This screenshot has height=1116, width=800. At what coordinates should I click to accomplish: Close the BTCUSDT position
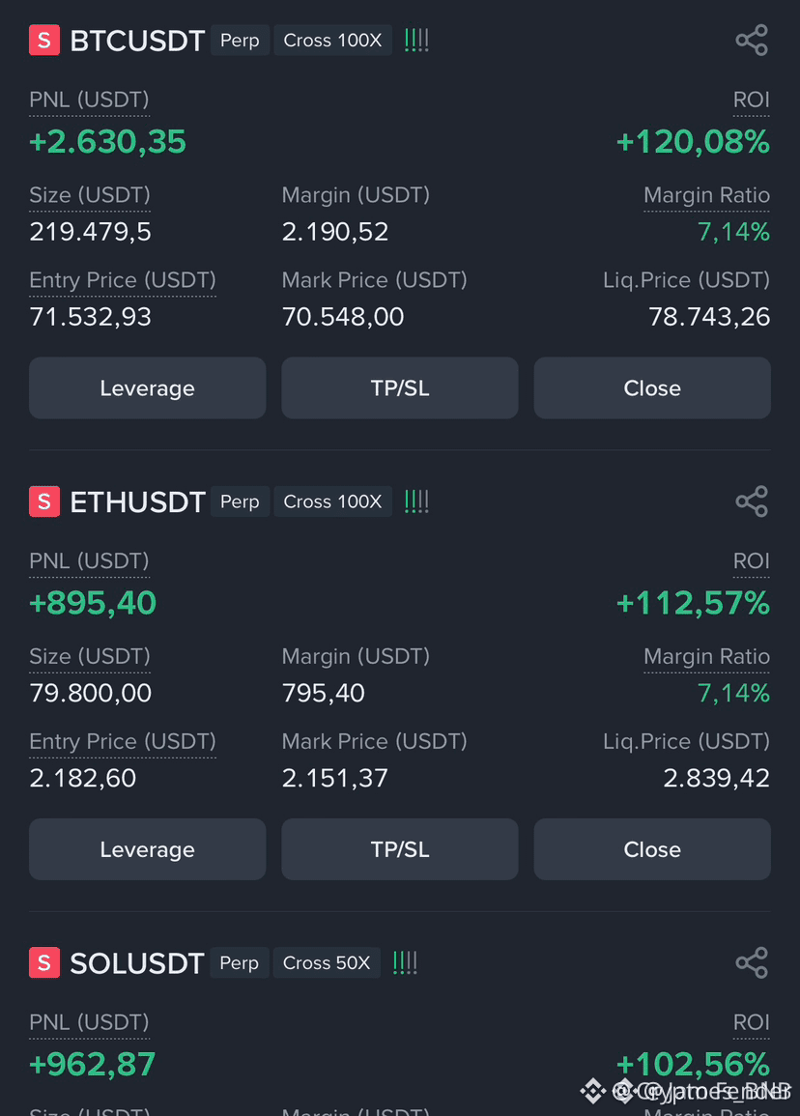coord(652,387)
